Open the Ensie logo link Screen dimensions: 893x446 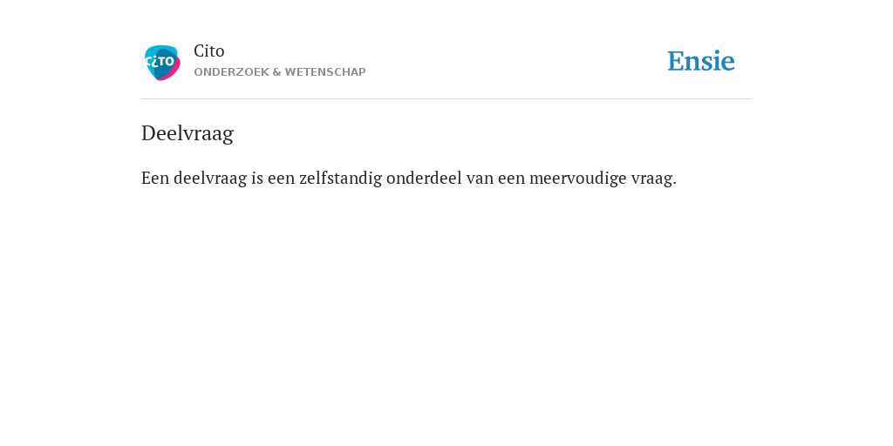click(x=701, y=62)
